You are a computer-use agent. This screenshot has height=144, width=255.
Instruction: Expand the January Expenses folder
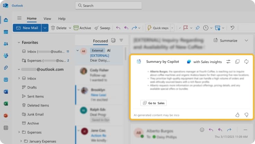(21, 141)
